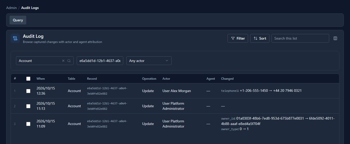Click the Audit Log scroll icon

tap(15, 38)
